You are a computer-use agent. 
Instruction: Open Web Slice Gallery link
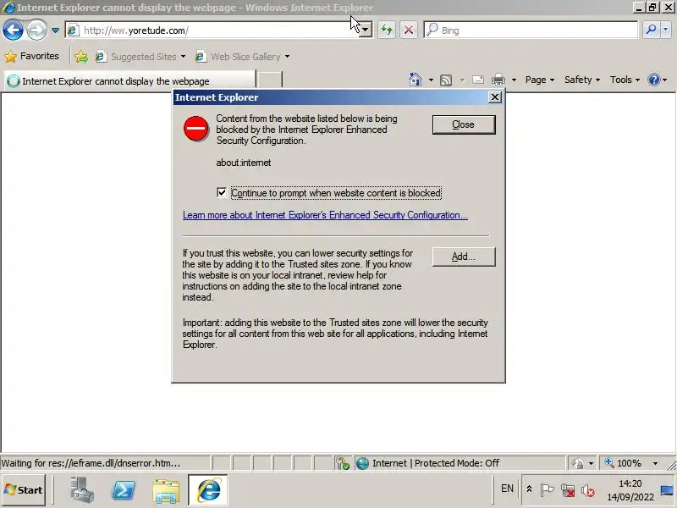(242, 57)
